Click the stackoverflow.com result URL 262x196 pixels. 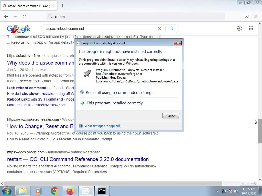click(x=27, y=56)
